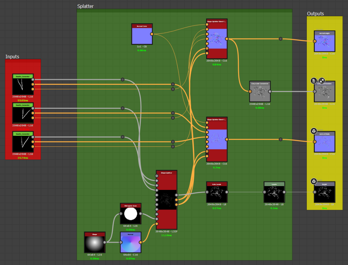Click the cube badge on normal Blade output
348x265 pixels.
pos(314,131)
